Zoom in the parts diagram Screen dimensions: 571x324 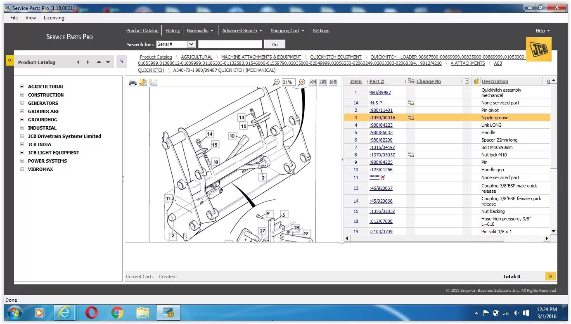pyautogui.click(x=302, y=82)
